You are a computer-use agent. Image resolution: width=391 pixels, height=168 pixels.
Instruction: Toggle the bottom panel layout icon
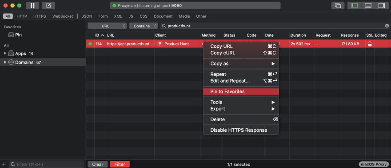pyautogui.click(x=368, y=5)
